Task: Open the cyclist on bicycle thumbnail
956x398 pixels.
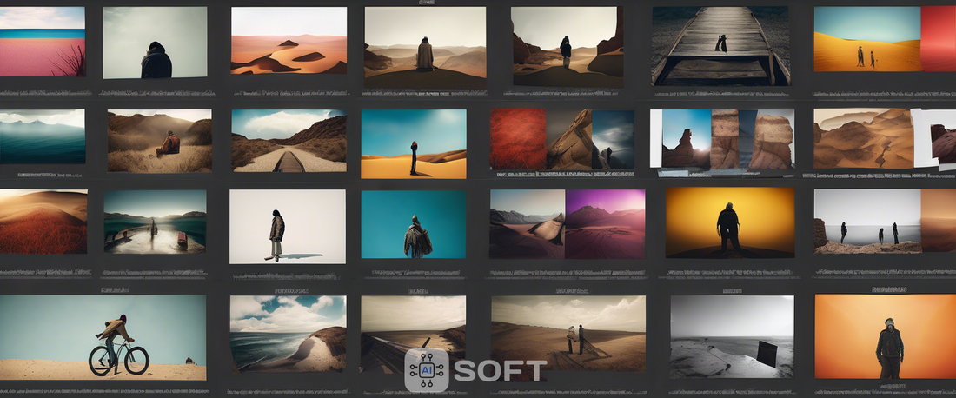Action: point(103,337)
